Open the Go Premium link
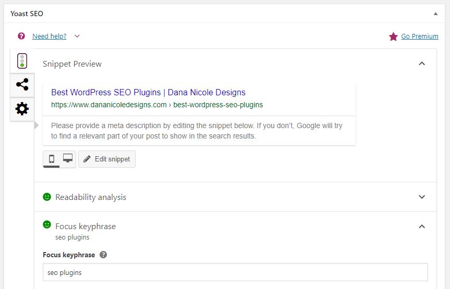The image size is (450, 289). (420, 36)
